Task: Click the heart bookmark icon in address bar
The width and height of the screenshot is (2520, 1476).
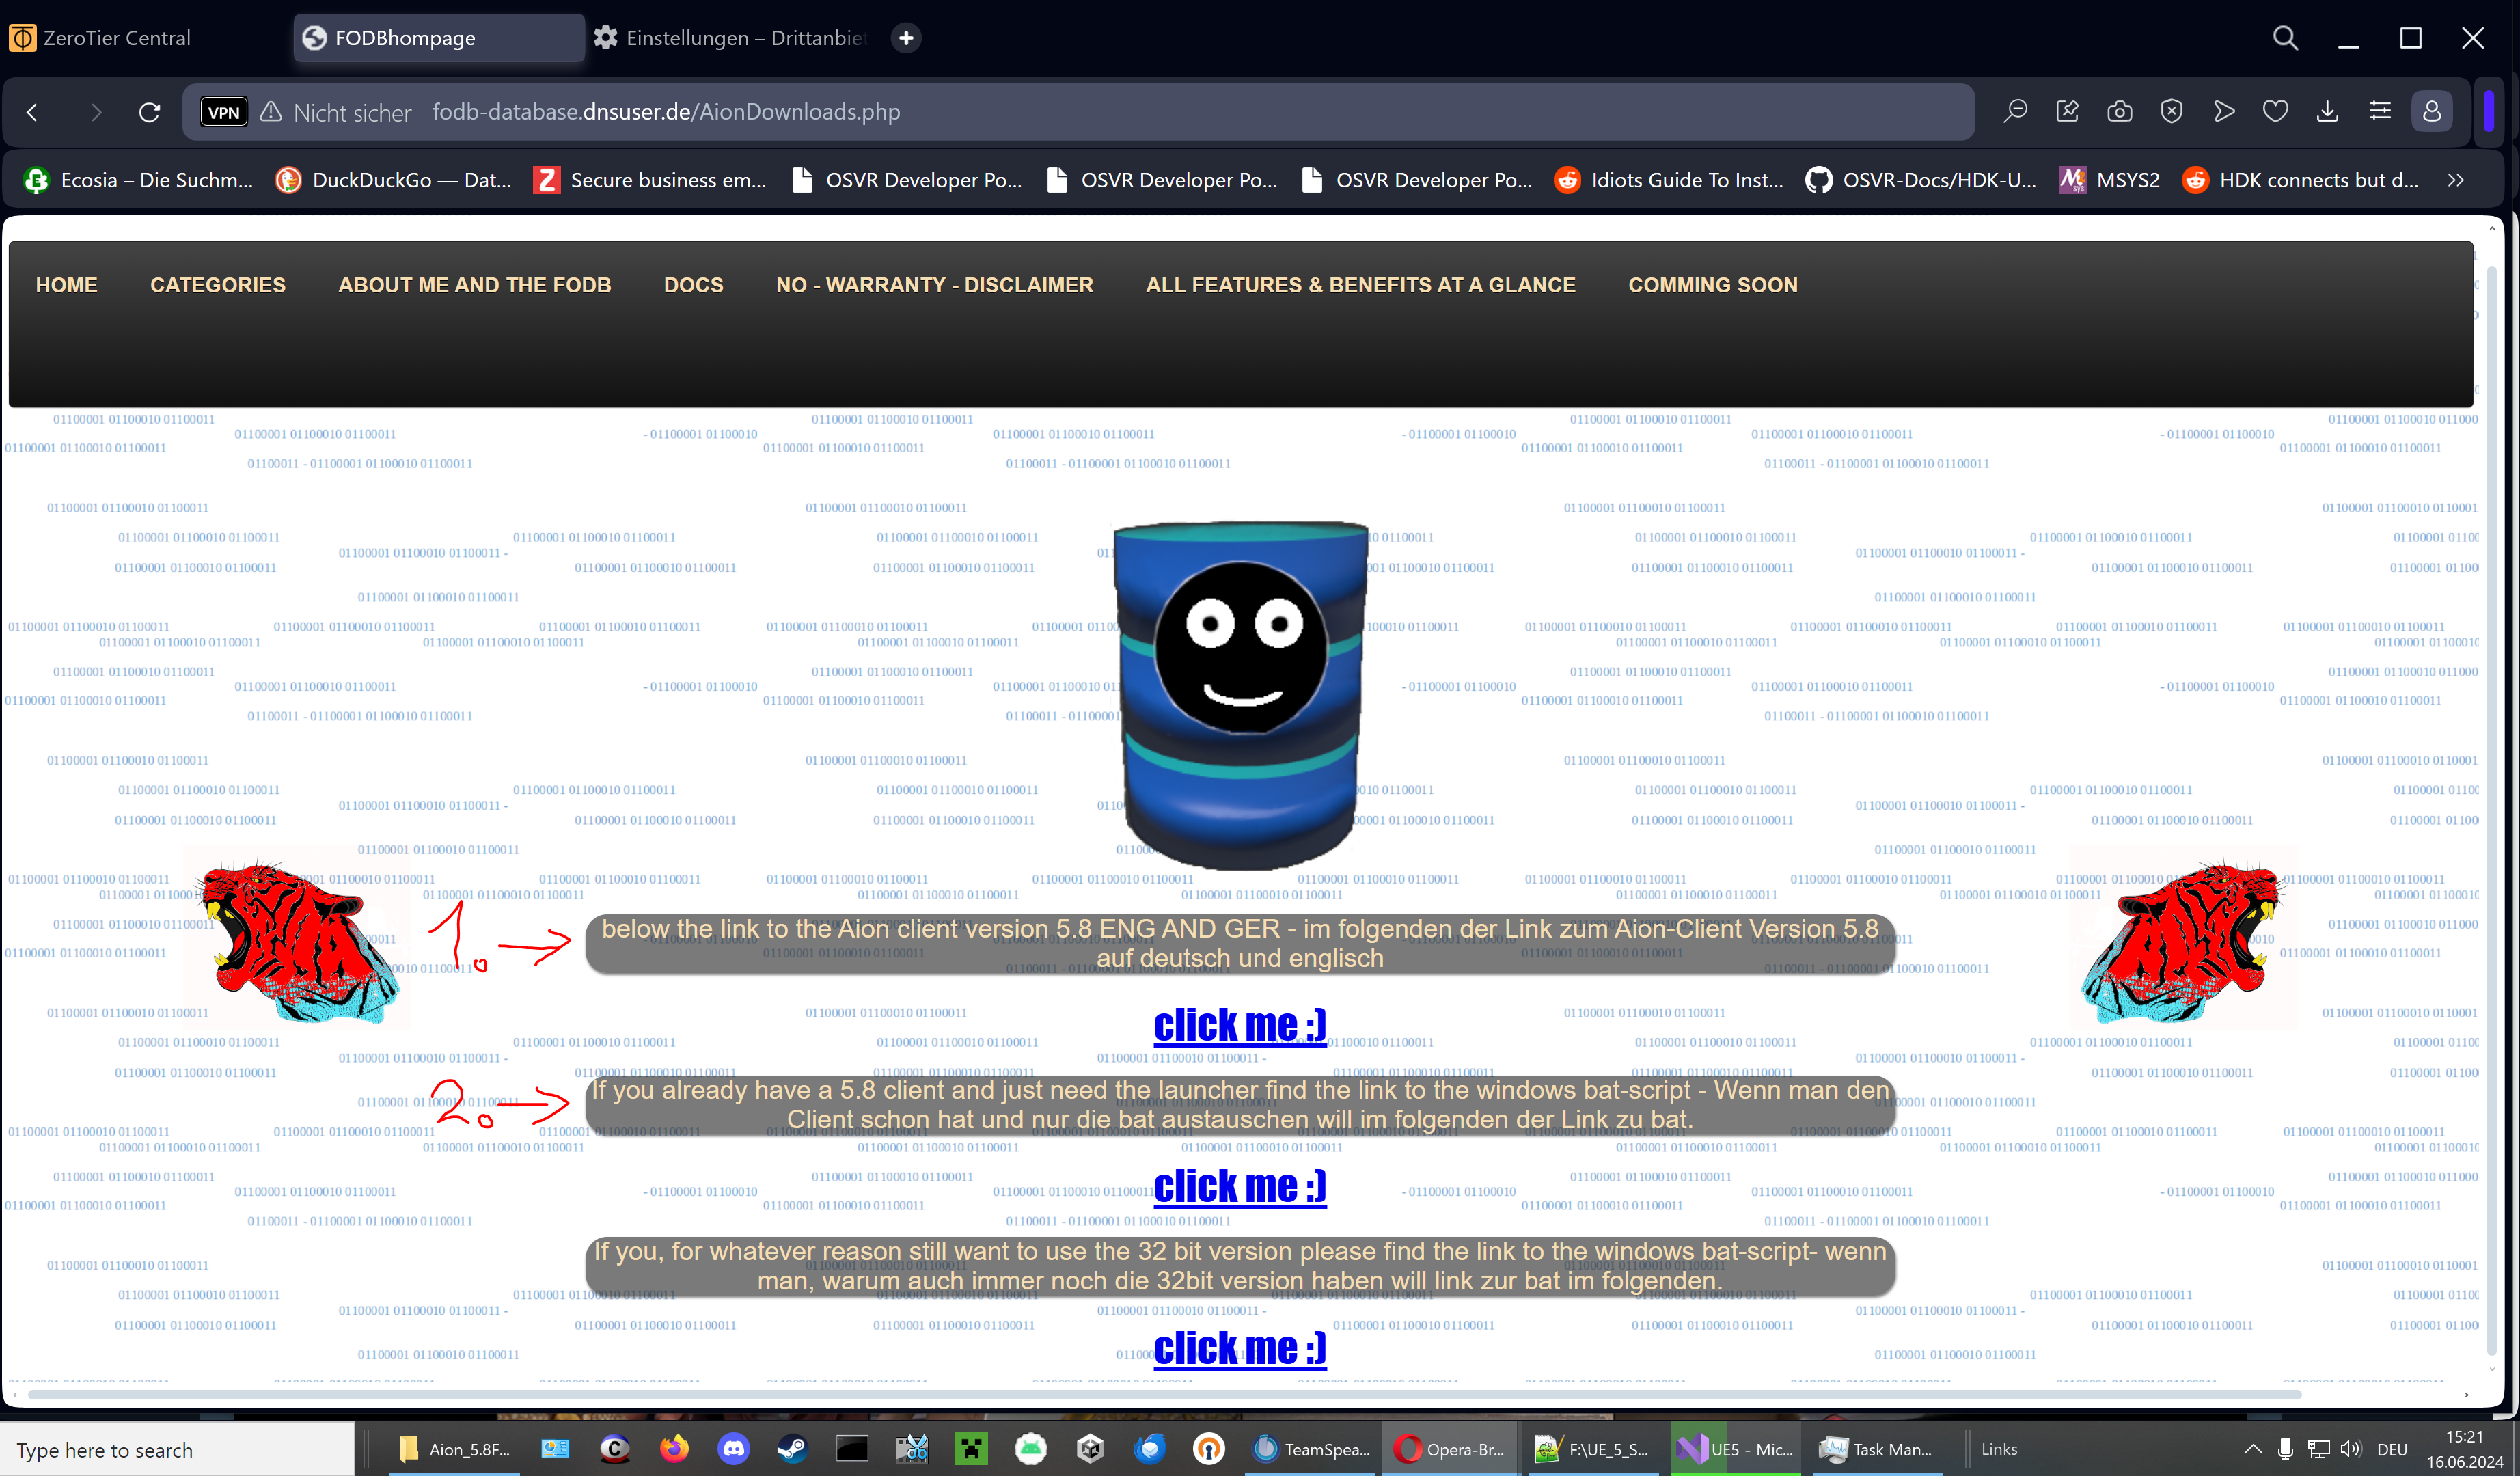Action: pyautogui.click(x=2275, y=112)
